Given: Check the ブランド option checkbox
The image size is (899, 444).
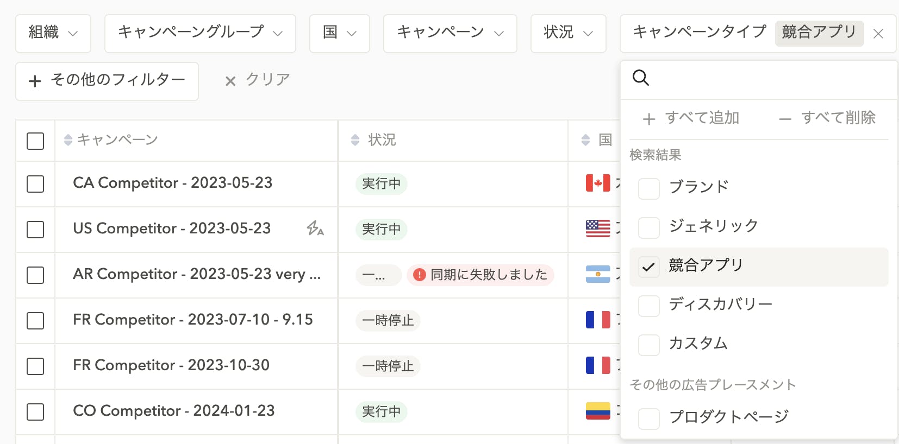Looking at the screenshot, I should pyautogui.click(x=648, y=188).
